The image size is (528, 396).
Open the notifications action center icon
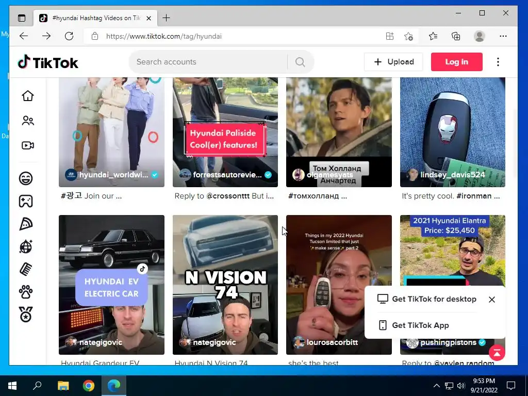pyautogui.click(x=511, y=386)
